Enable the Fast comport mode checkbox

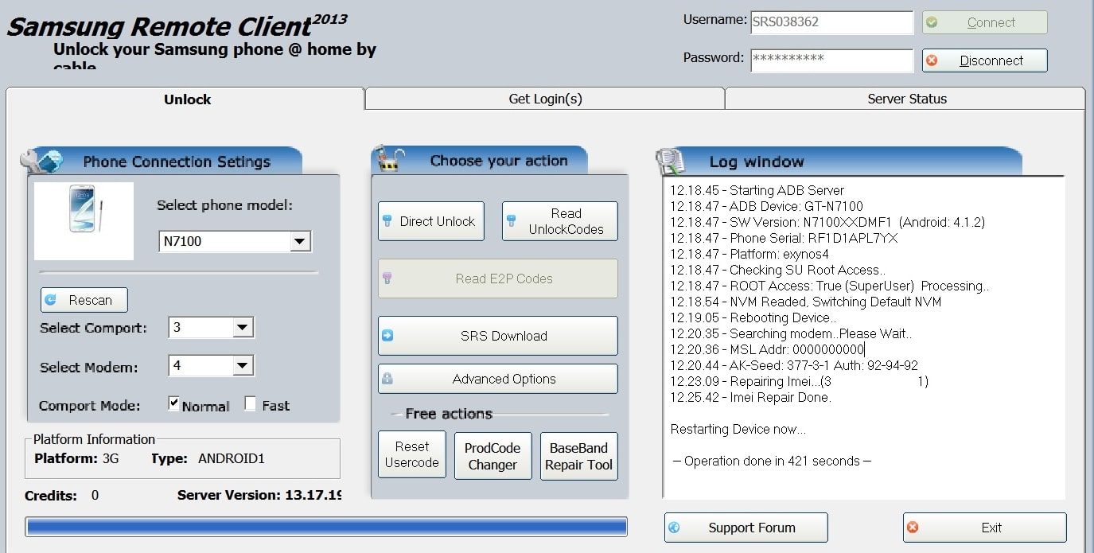tap(250, 404)
